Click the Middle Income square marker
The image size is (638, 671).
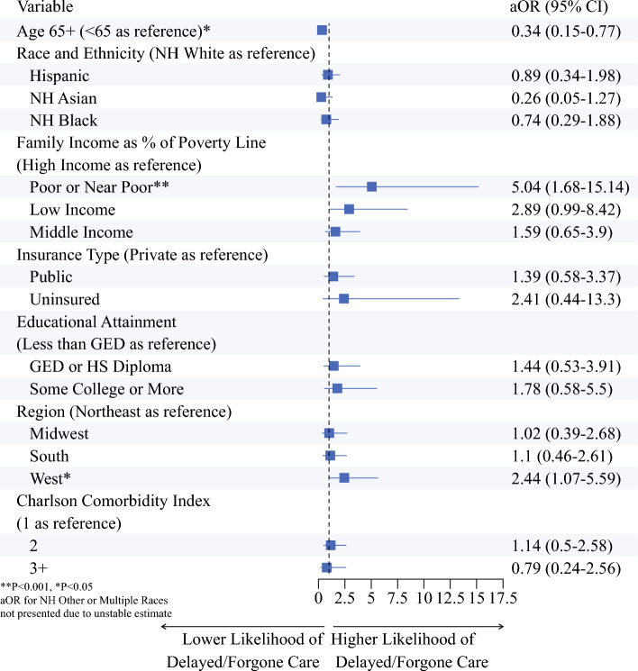click(335, 231)
